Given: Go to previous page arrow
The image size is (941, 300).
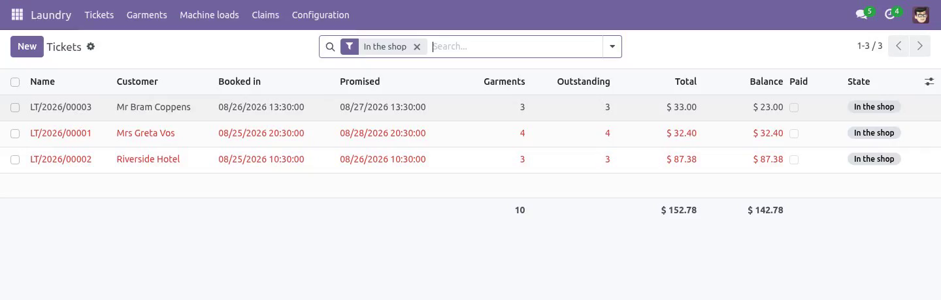Looking at the screenshot, I should pyautogui.click(x=899, y=46).
